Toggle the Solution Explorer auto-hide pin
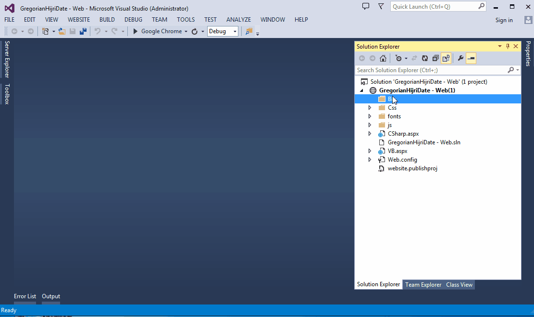This screenshot has width=534, height=317. tap(508, 46)
